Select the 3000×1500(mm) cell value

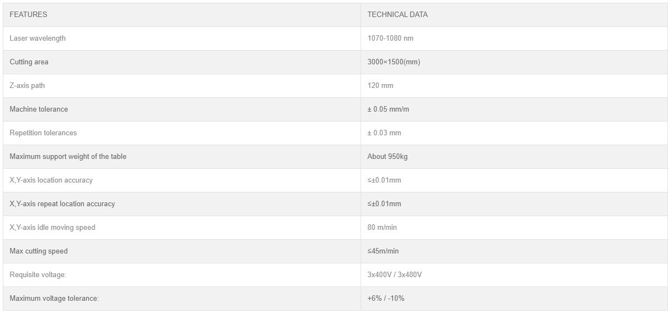pos(394,62)
